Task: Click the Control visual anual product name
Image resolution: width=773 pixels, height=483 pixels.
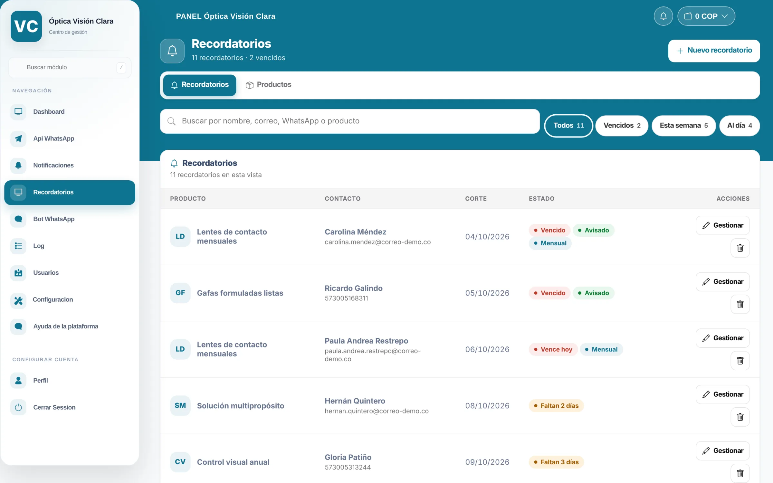Action: click(233, 462)
